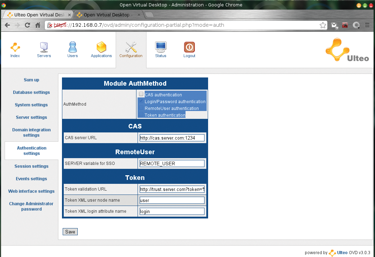Open the Chrome hamburger menu

coord(367,25)
